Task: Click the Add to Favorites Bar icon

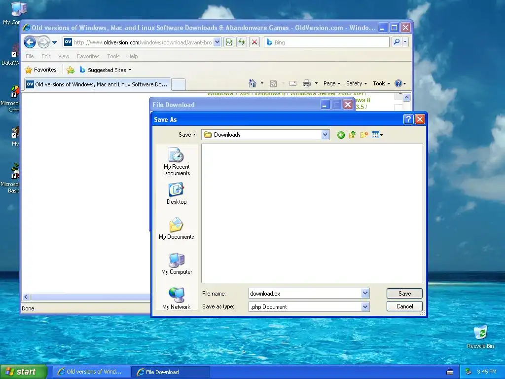Action: tap(71, 70)
